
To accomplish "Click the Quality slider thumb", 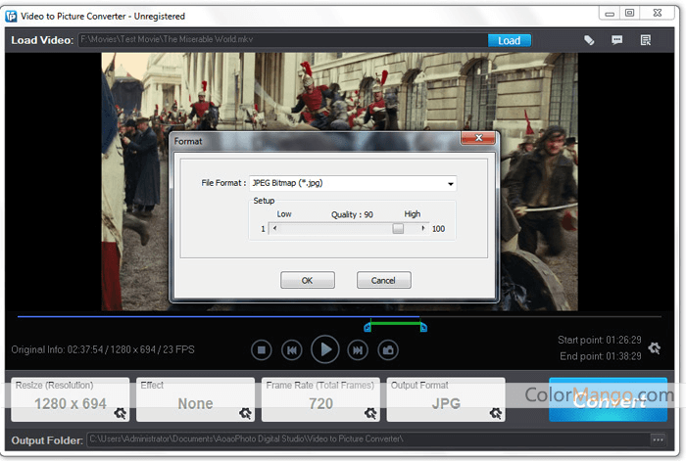I will coord(398,228).
